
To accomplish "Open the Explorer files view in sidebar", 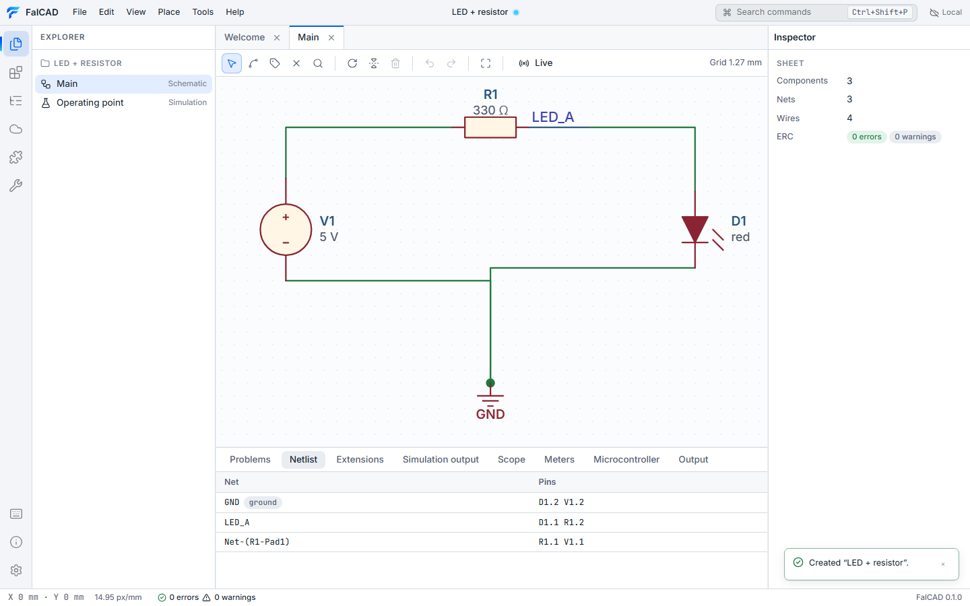I will pos(16,44).
